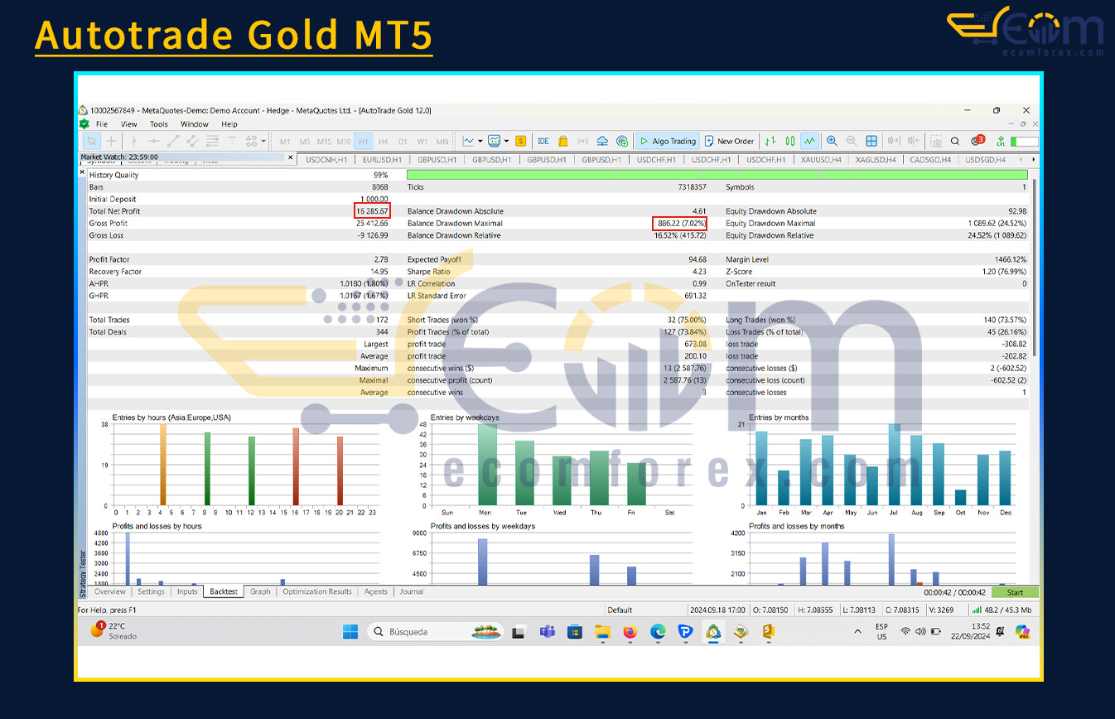Open the chart templates dropdown arrow
The image size is (1115, 719).
[x=506, y=141]
